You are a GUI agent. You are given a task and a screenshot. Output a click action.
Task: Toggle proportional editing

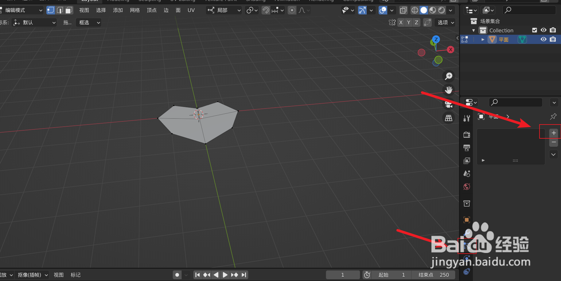[x=292, y=10]
